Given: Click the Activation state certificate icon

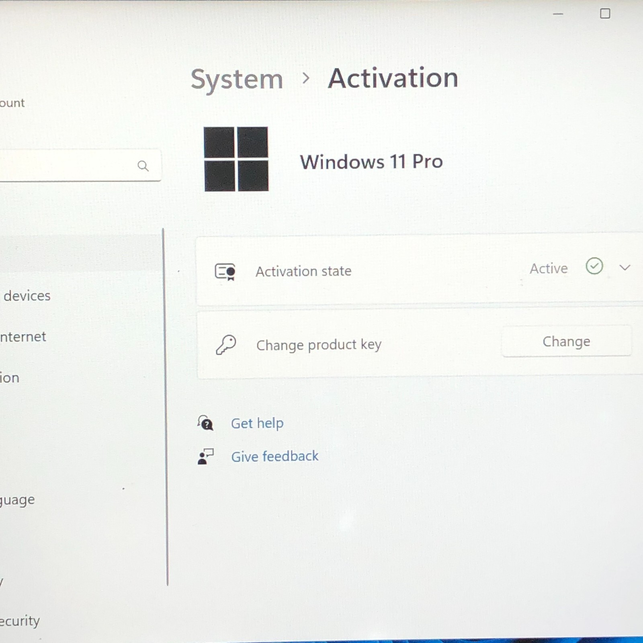Looking at the screenshot, I should 225,272.
